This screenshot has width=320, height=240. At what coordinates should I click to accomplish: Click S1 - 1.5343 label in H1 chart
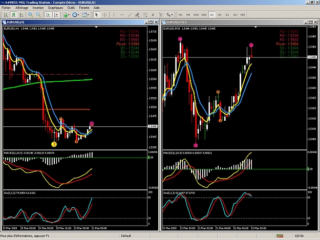(130, 48)
